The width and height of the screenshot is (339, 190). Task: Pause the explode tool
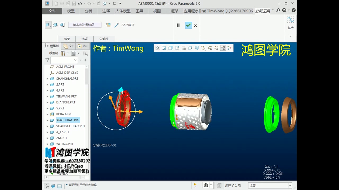coord(178,25)
